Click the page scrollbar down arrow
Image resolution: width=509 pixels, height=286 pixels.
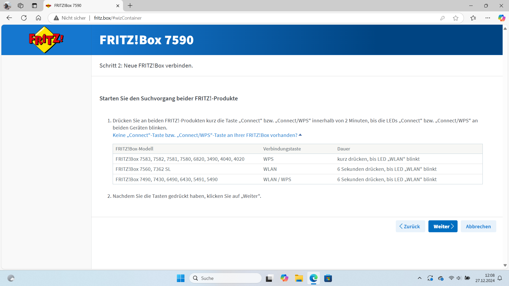click(505, 265)
